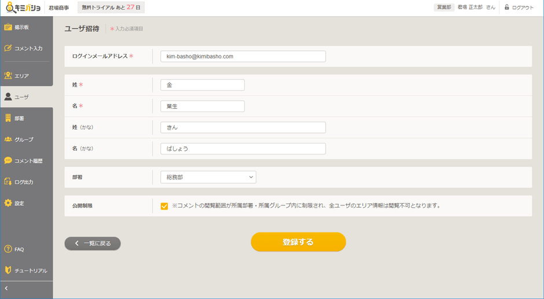Click the 一覧に戻る back button
Viewport: 544px width, 299px height.
(93, 243)
